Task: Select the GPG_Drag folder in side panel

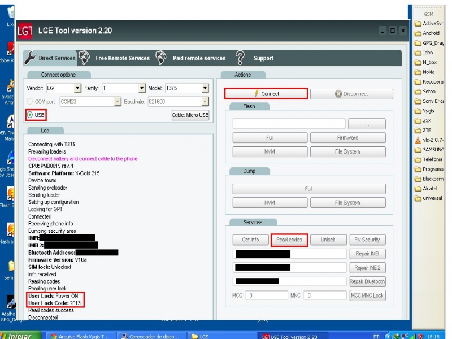Action: pos(429,43)
